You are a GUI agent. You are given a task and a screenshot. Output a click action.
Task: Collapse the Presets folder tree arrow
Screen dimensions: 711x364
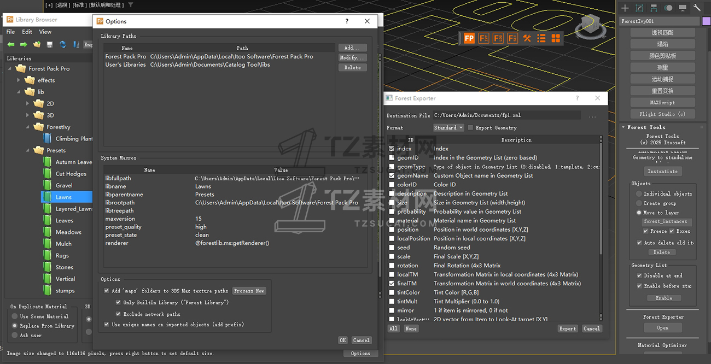pyautogui.click(x=28, y=150)
